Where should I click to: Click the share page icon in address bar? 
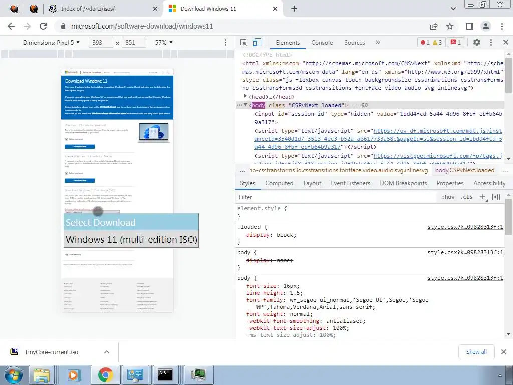click(434, 26)
